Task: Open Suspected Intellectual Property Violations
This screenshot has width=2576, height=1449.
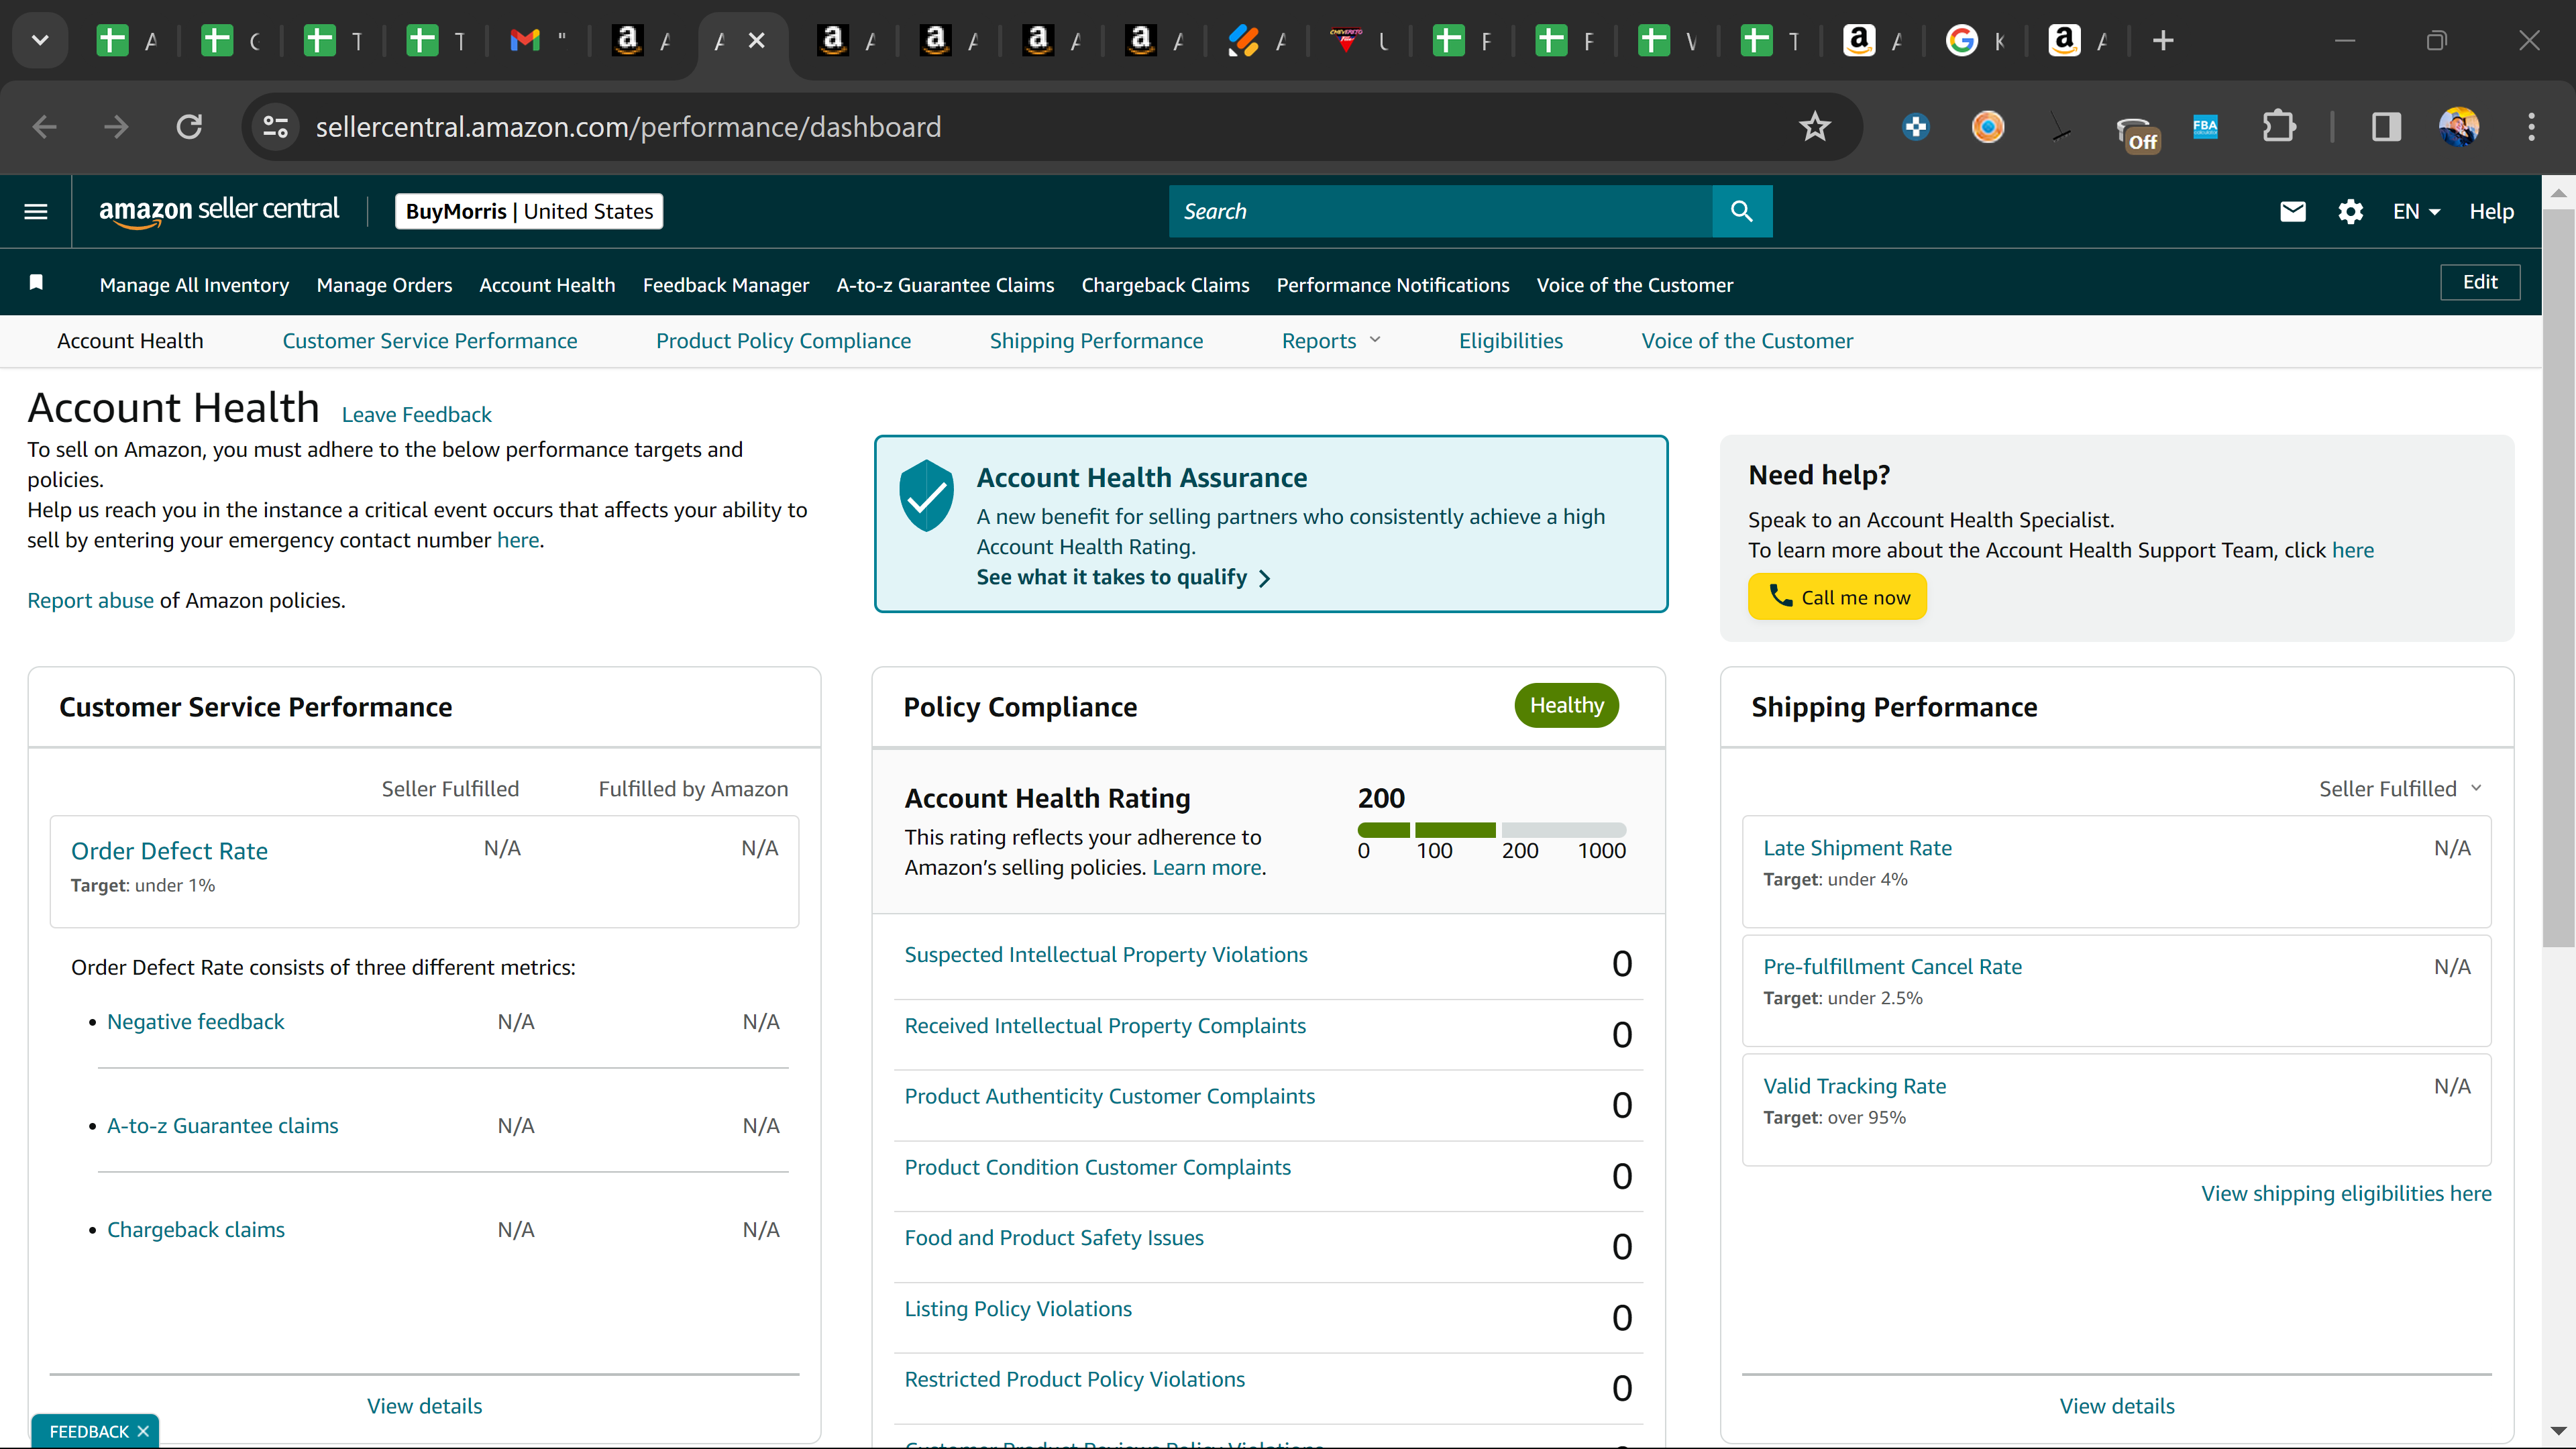Action: pos(1106,955)
